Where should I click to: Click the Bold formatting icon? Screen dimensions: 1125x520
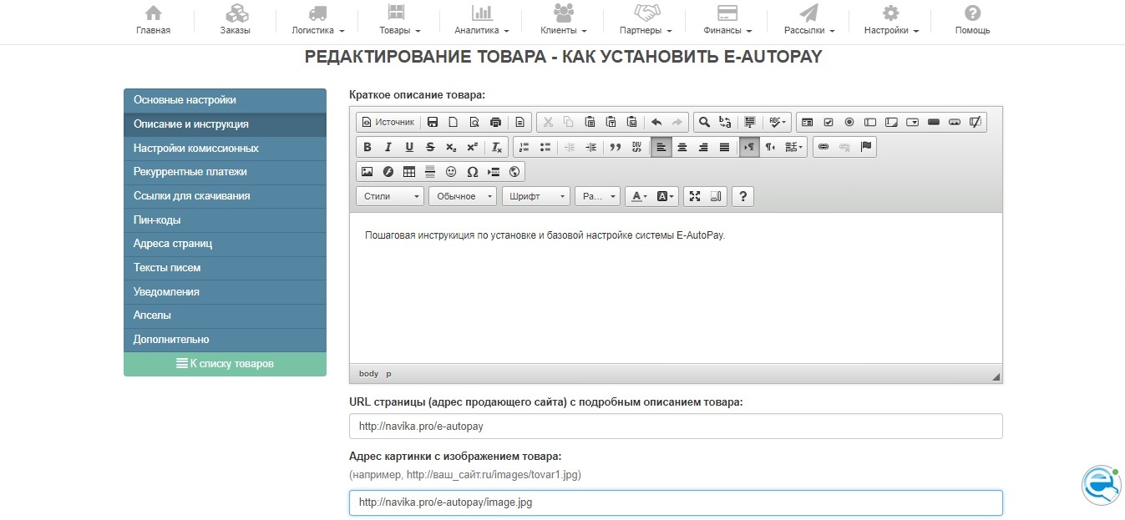tap(367, 147)
